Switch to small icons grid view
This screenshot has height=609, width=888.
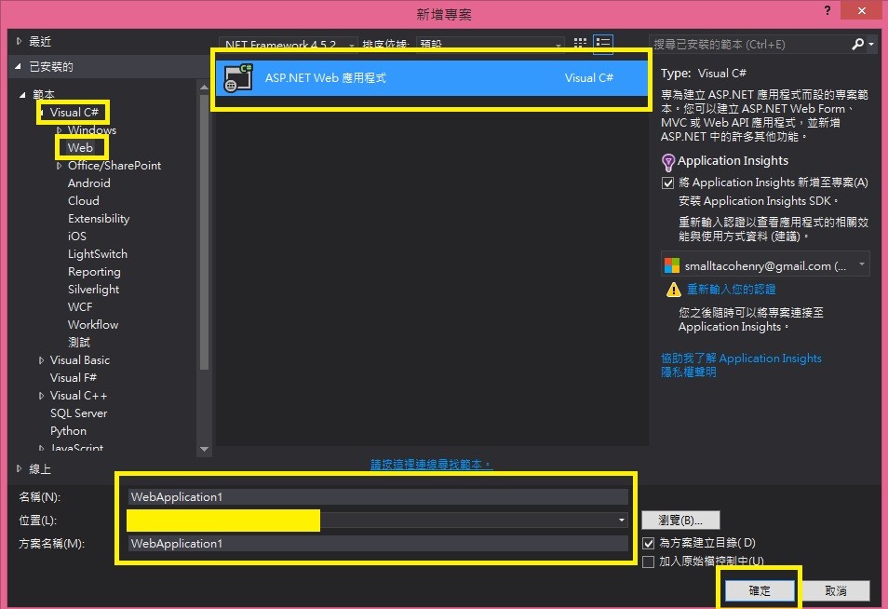click(x=580, y=43)
